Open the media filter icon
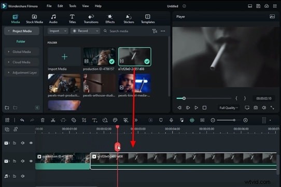This screenshot has height=187, width=281. tap(154, 31)
